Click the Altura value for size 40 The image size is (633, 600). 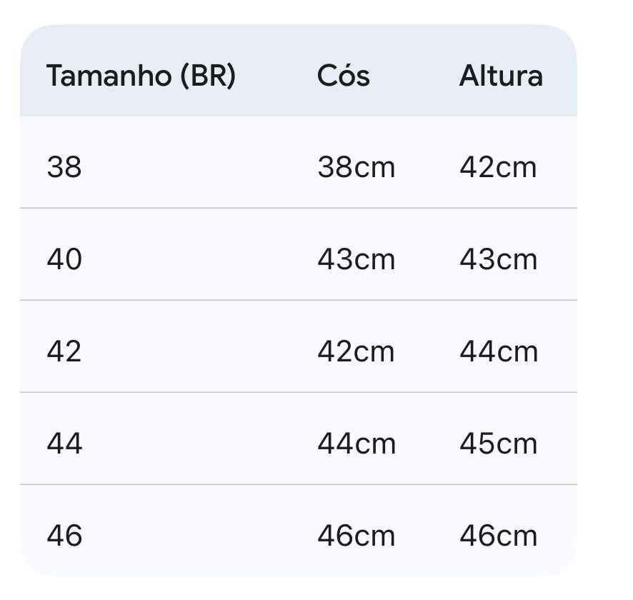(x=498, y=259)
